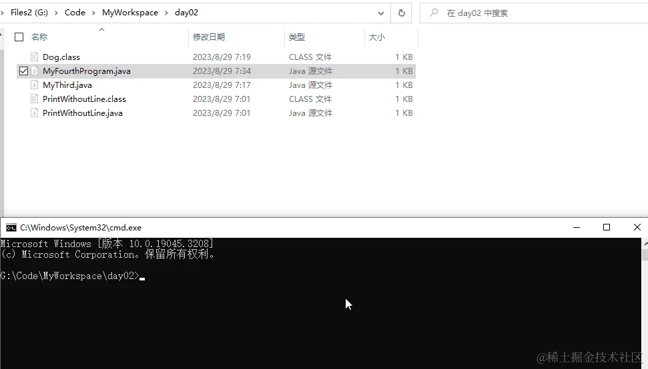Image resolution: width=648 pixels, height=369 pixels.
Task: Click the Dog.class file icon
Action: click(35, 57)
